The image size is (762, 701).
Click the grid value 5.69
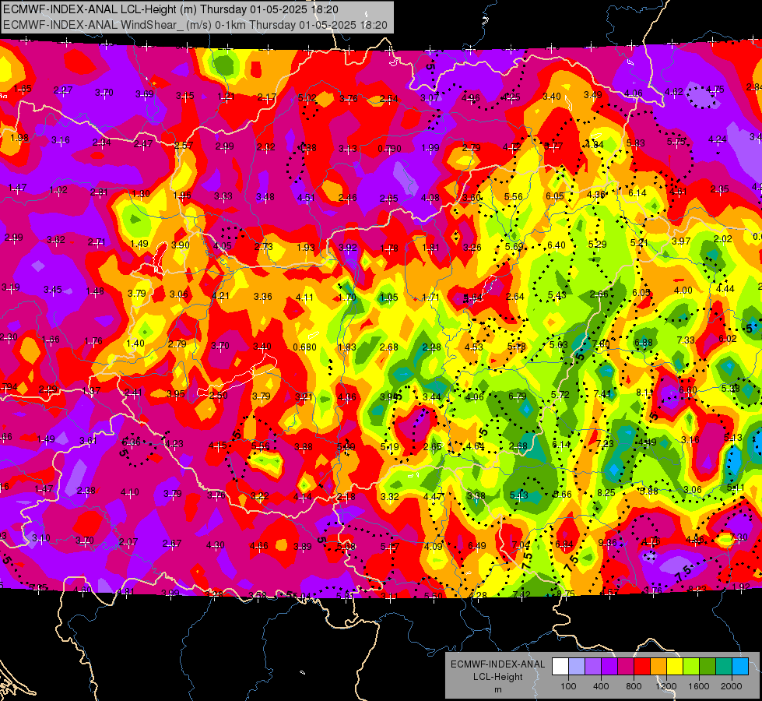click(514, 247)
